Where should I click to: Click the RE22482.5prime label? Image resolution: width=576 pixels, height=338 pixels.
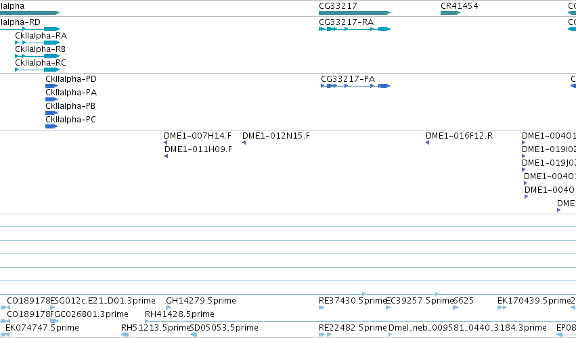353,328
